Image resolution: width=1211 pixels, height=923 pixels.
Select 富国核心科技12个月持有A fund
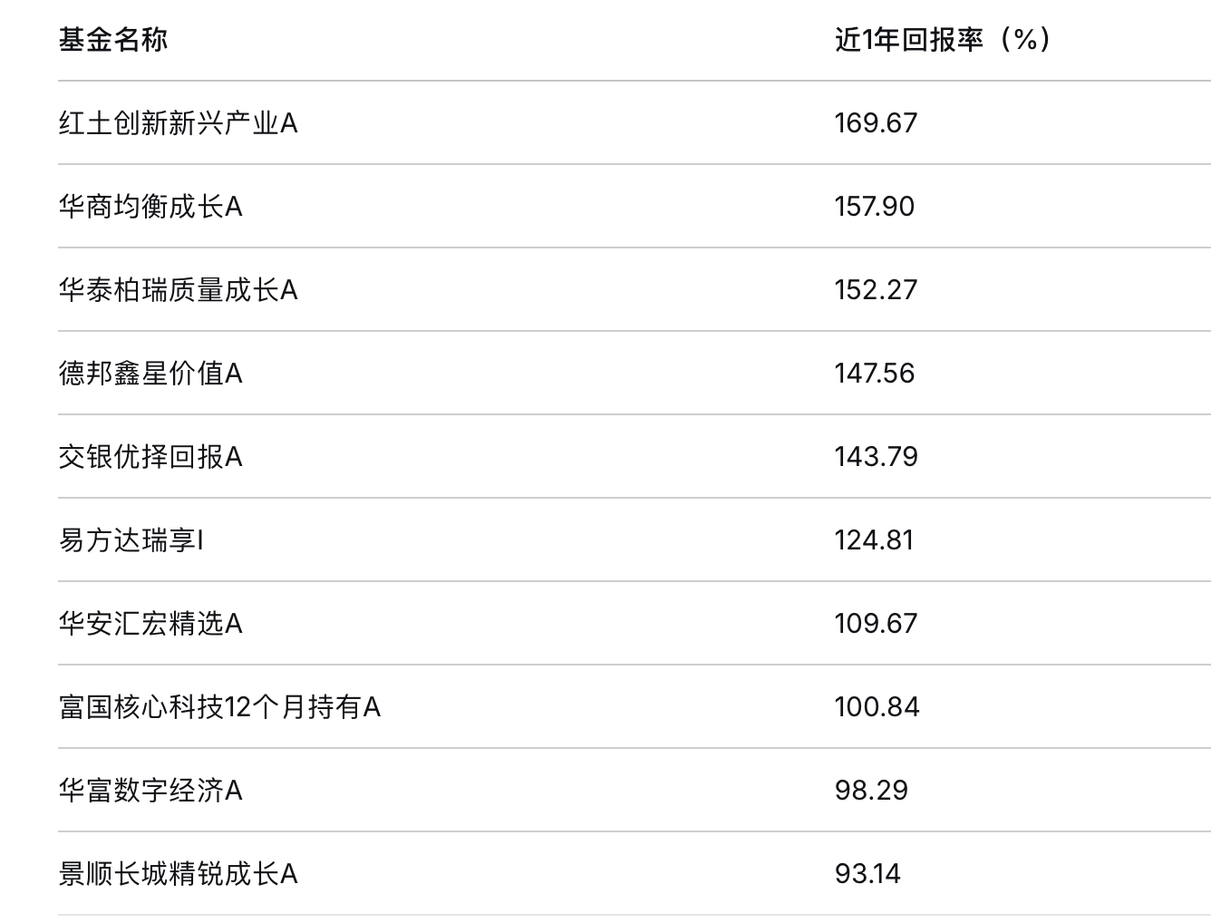pos(219,707)
